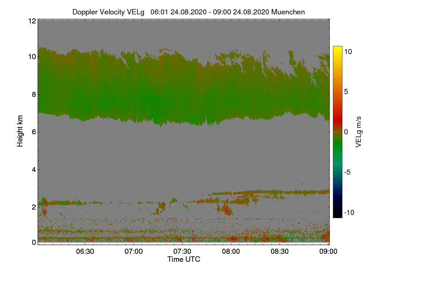Click the 08:30 time tick label
Screen dimensions: 433x288
(x=280, y=252)
